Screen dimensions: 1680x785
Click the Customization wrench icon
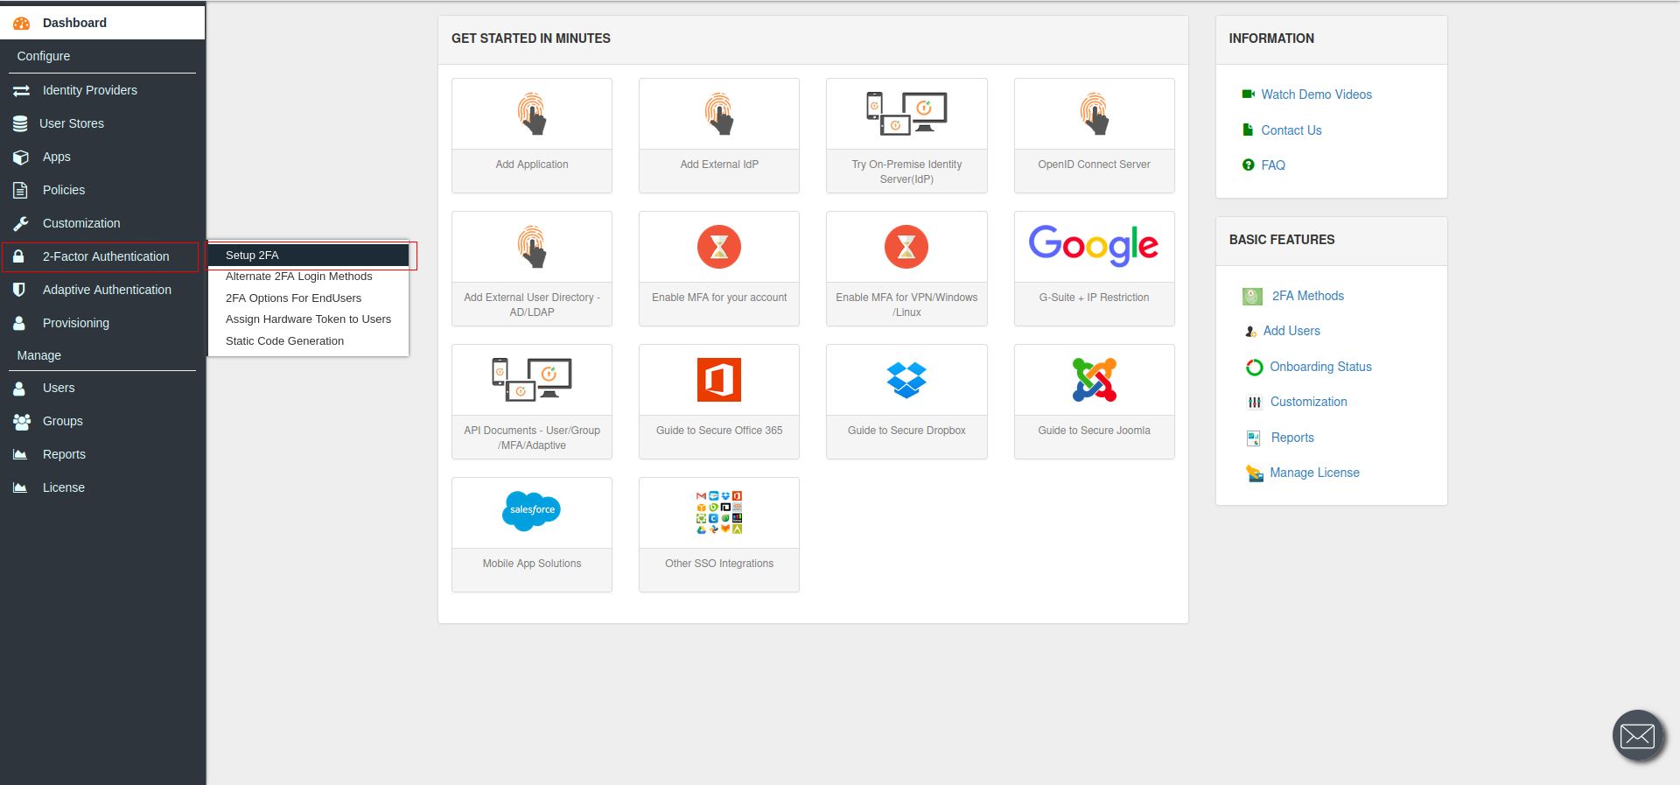pos(21,223)
